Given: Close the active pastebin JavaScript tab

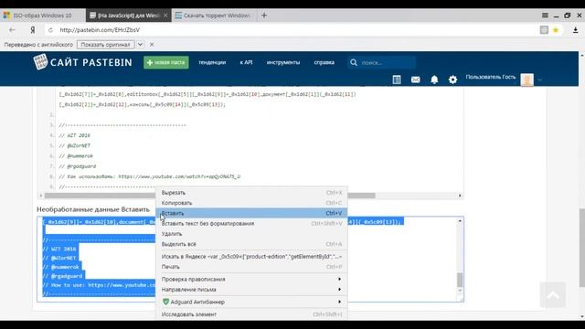Looking at the screenshot, I should click(165, 16).
